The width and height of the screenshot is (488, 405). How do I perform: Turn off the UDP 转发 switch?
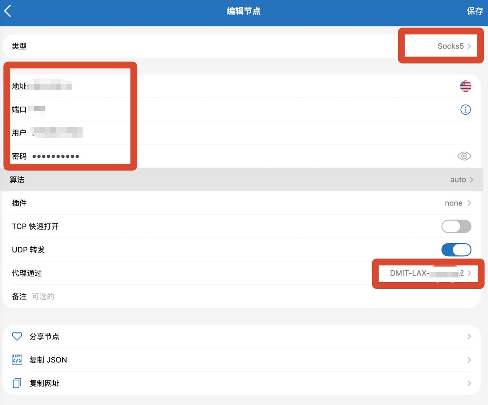click(x=456, y=250)
